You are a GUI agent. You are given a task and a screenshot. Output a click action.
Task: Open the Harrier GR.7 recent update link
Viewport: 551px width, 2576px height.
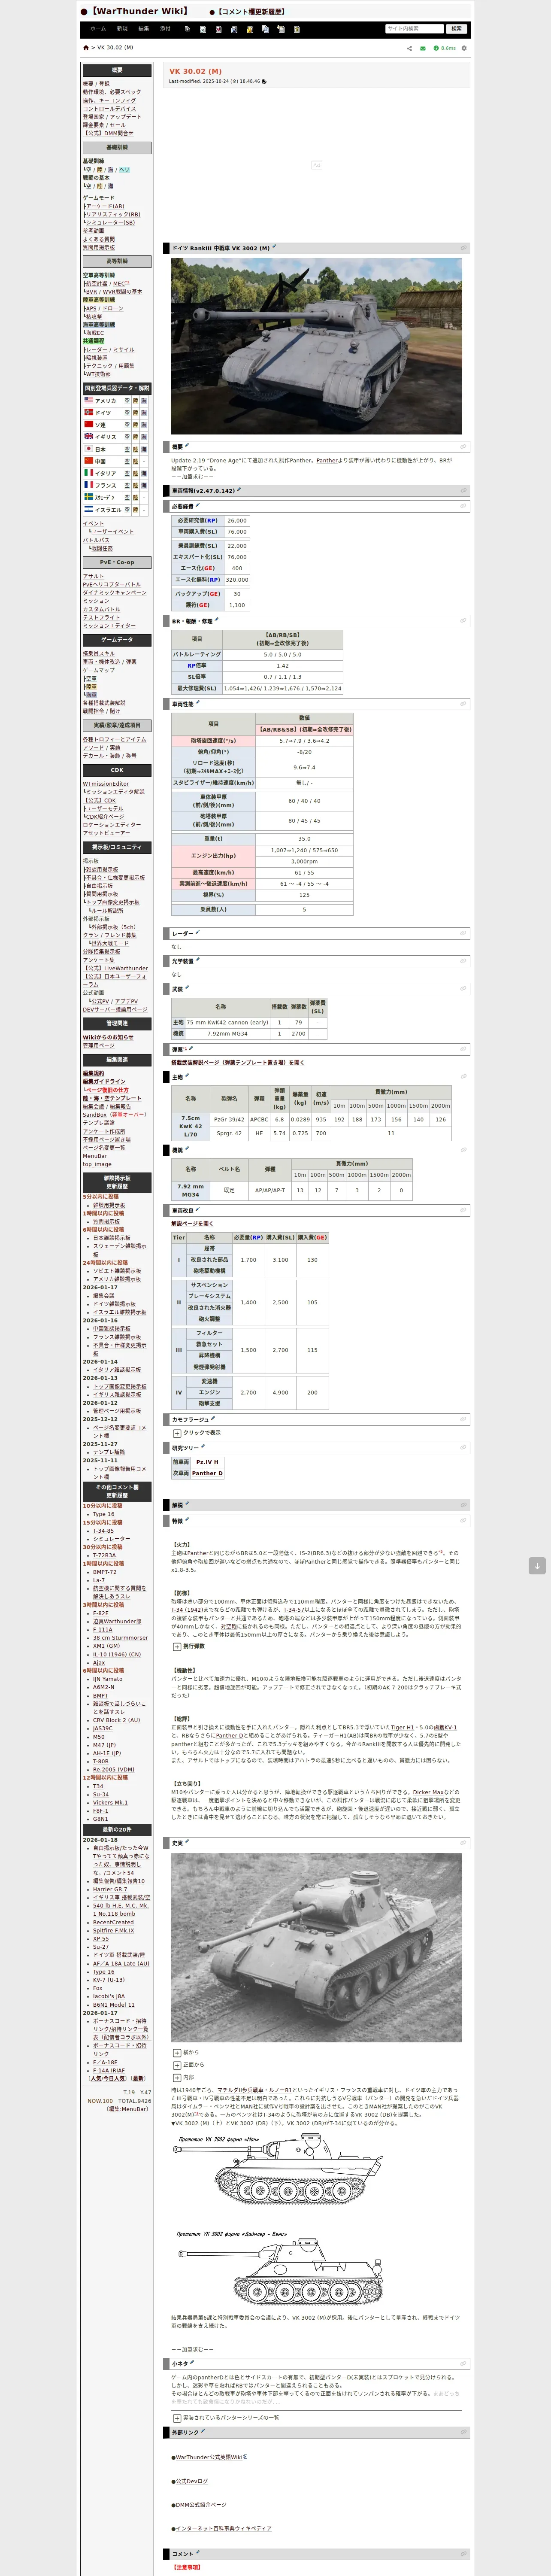point(110,1889)
